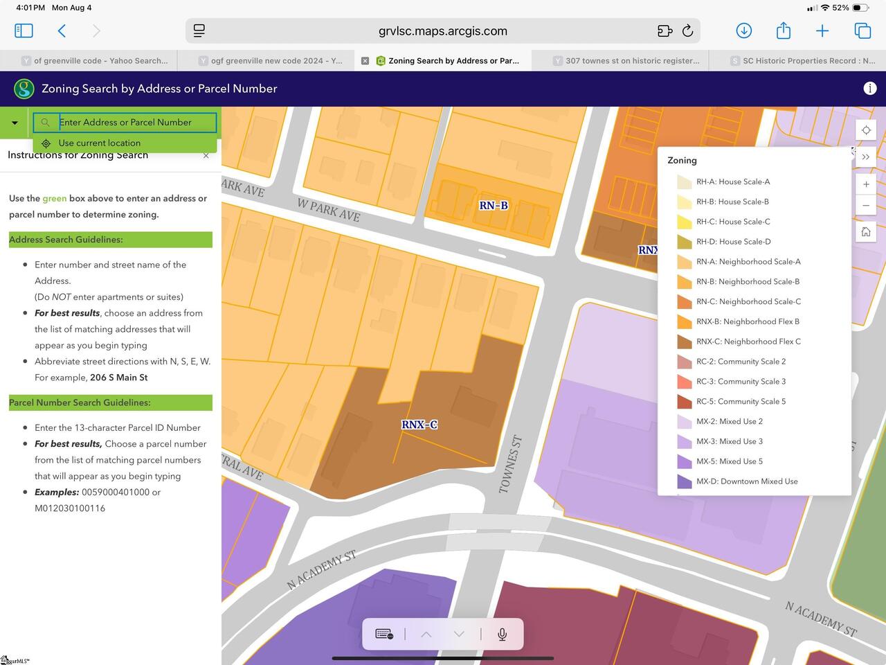Open the Safari share sheet icon
The image size is (886, 665).
pyautogui.click(x=783, y=30)
